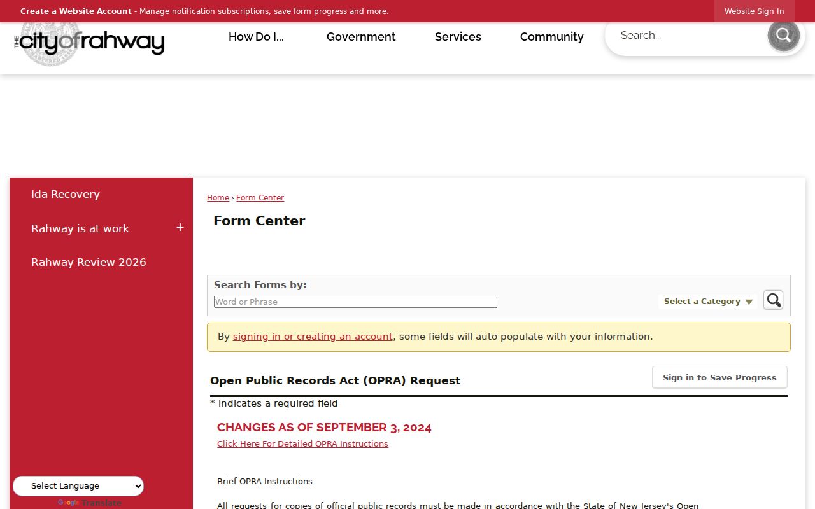Focus the Word or Phrase search field

(355, 302)
